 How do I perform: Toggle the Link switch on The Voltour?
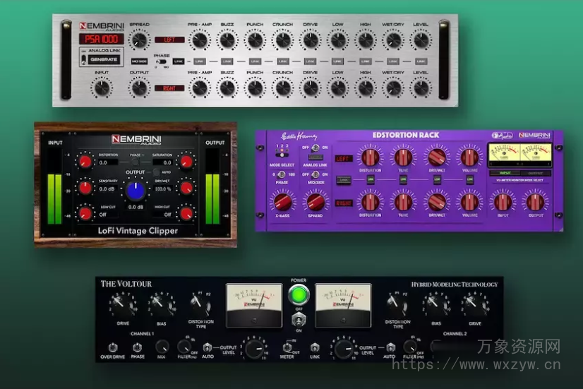click(x=315, y=347)
